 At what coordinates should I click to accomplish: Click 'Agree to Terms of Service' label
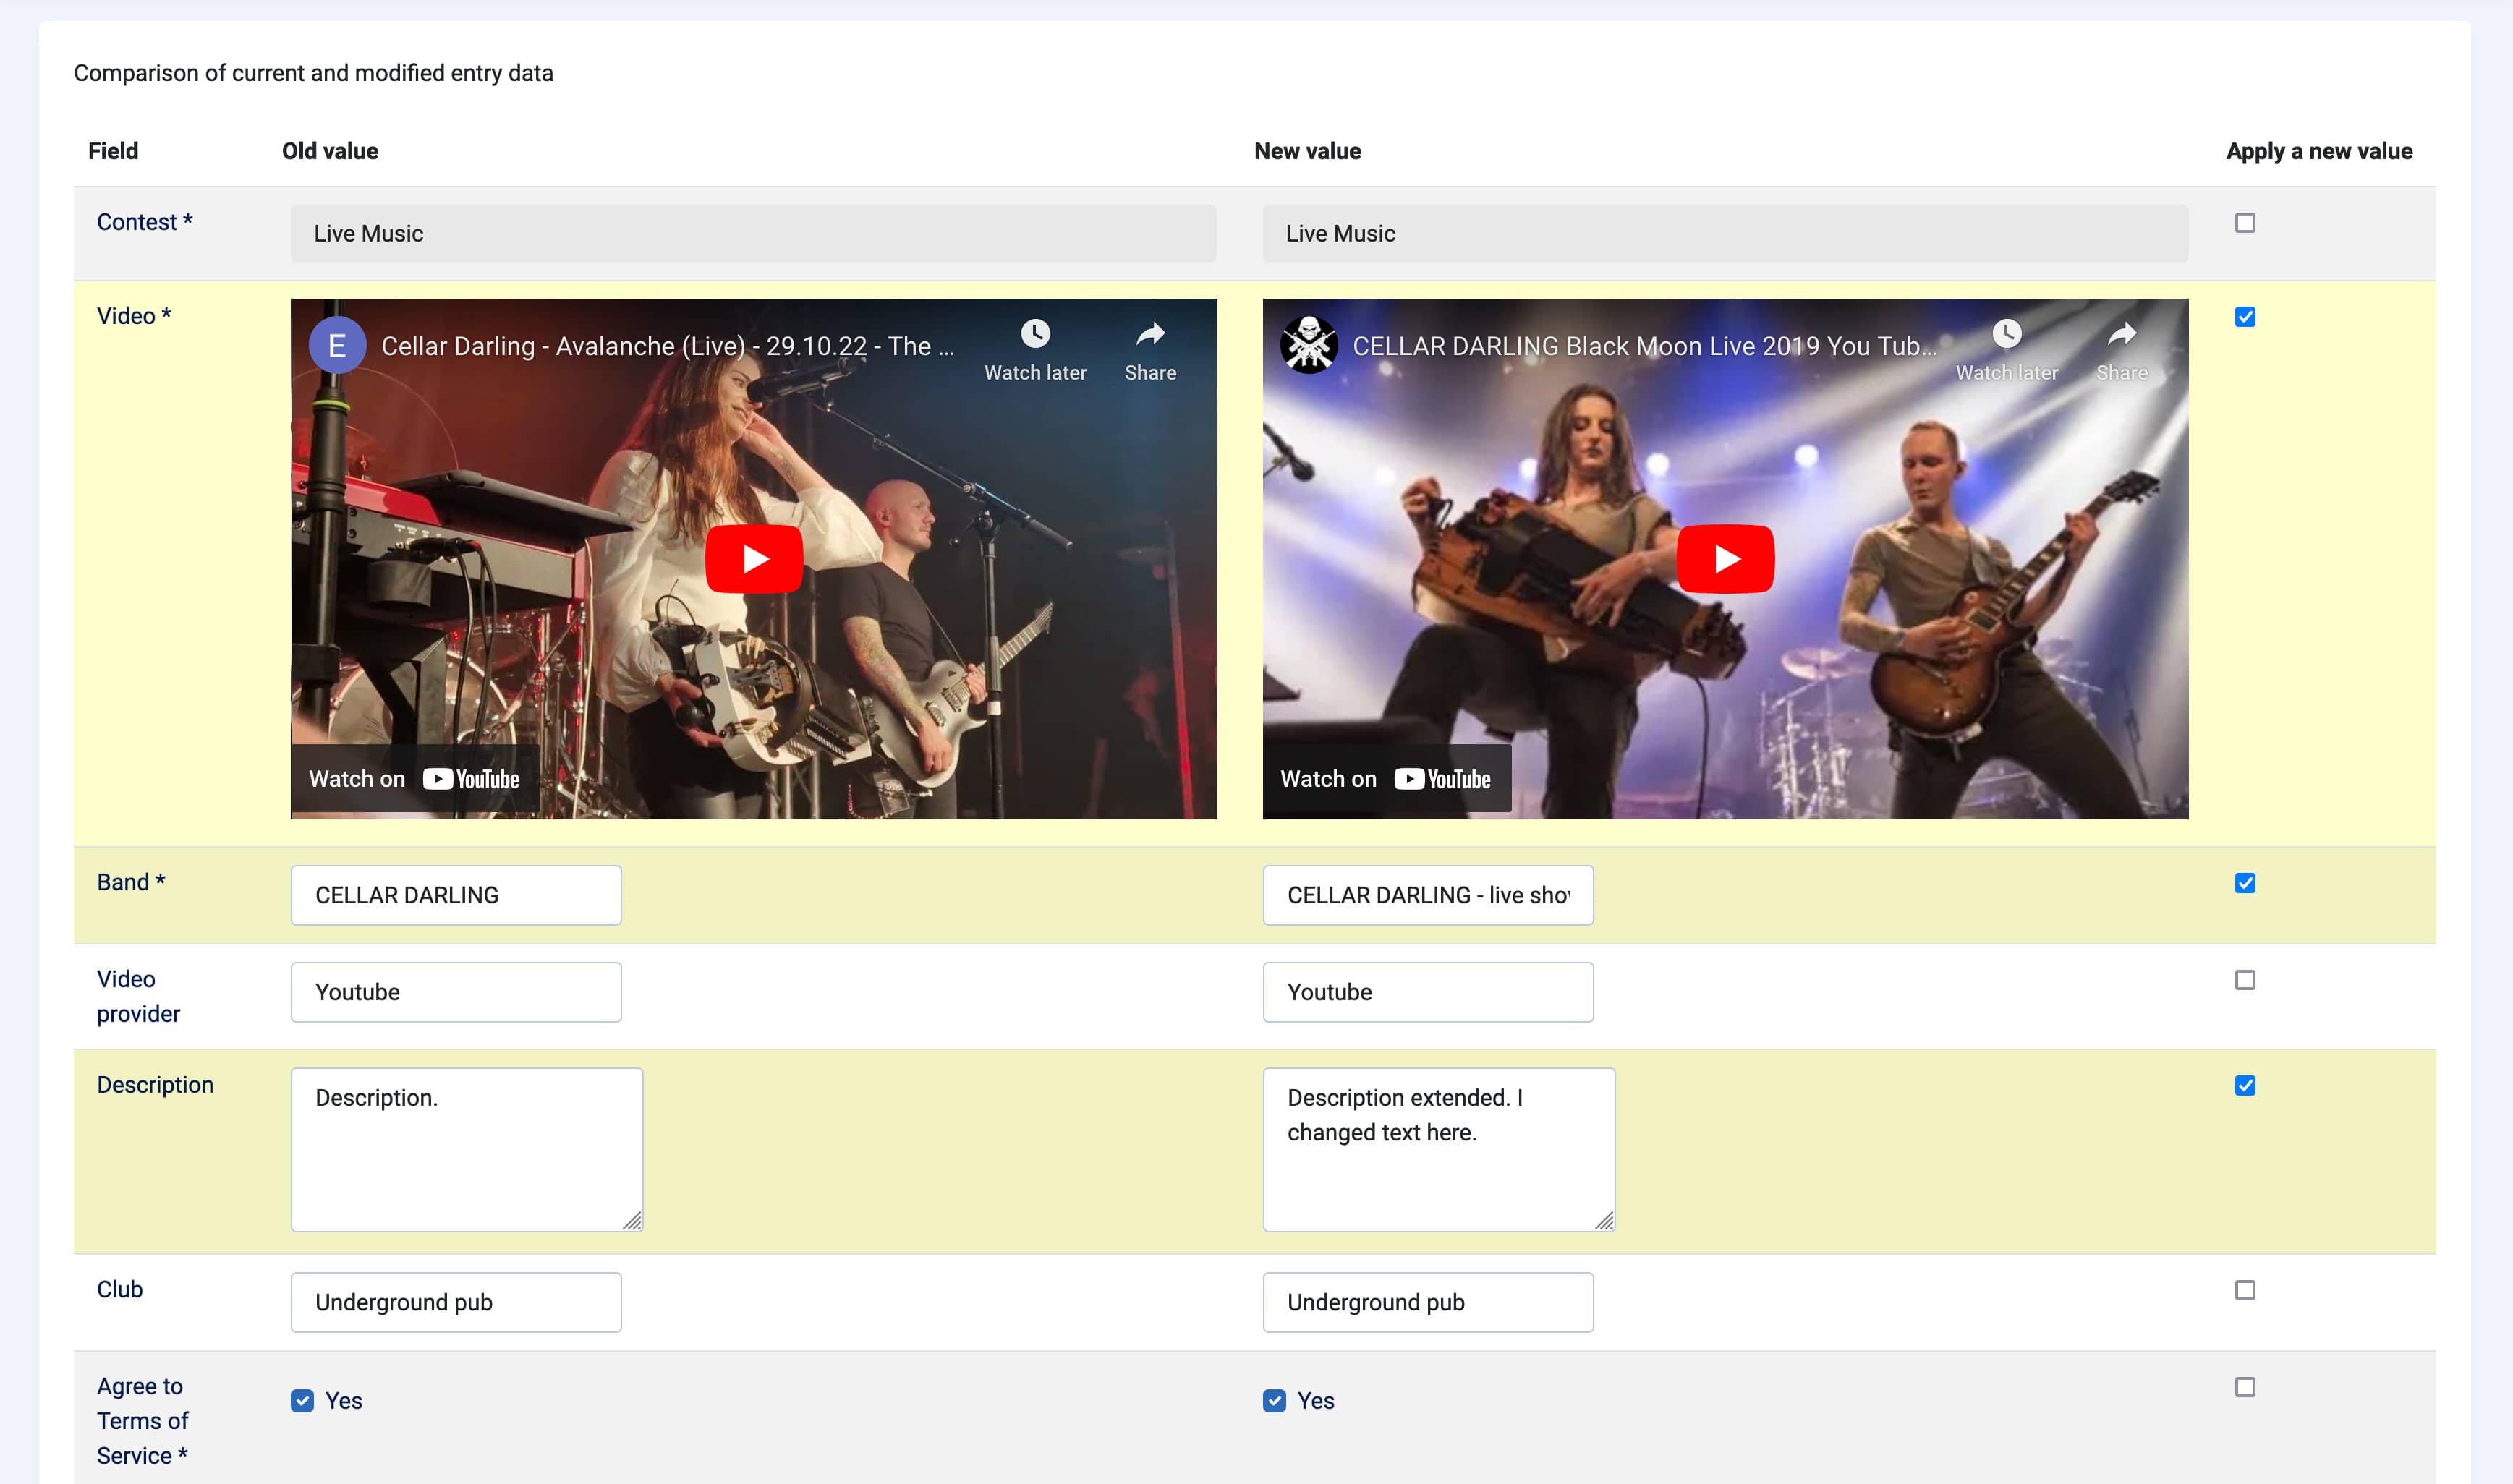(143, 1421)
